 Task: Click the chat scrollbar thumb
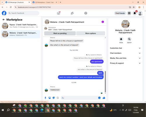coord(105,82)
